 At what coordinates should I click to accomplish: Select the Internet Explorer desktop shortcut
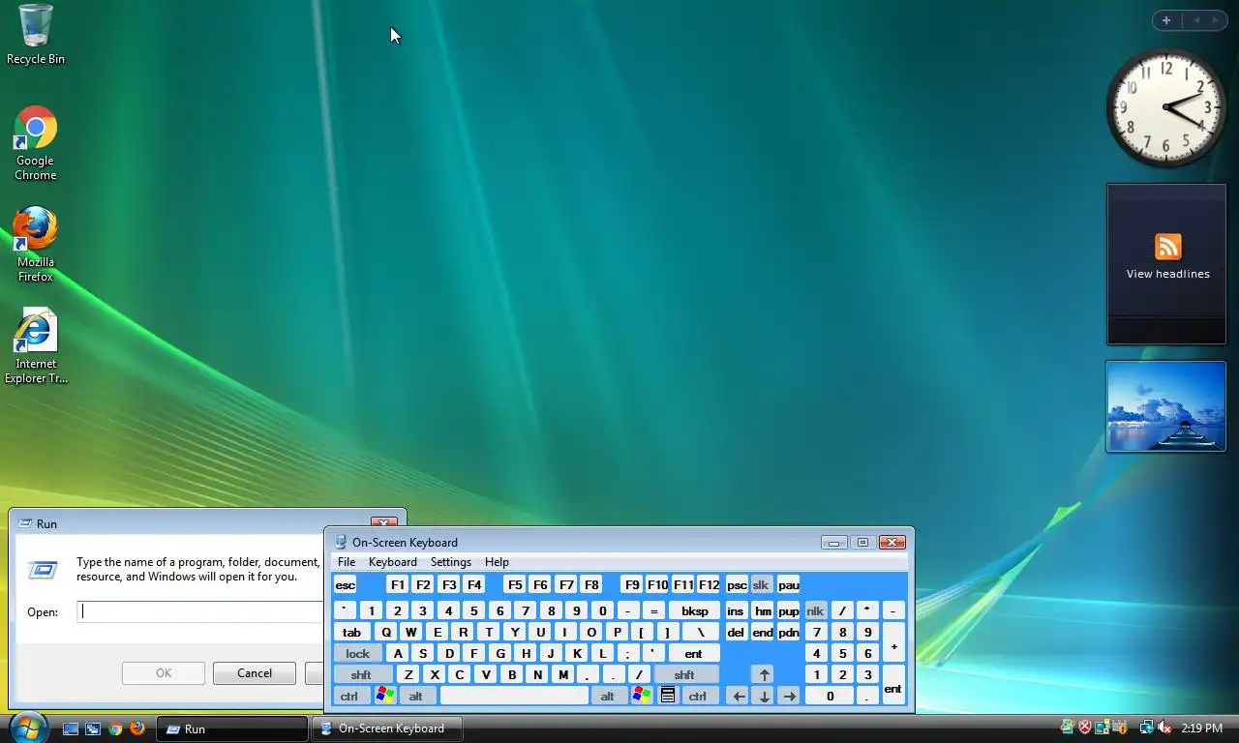[x=36, y=346]
